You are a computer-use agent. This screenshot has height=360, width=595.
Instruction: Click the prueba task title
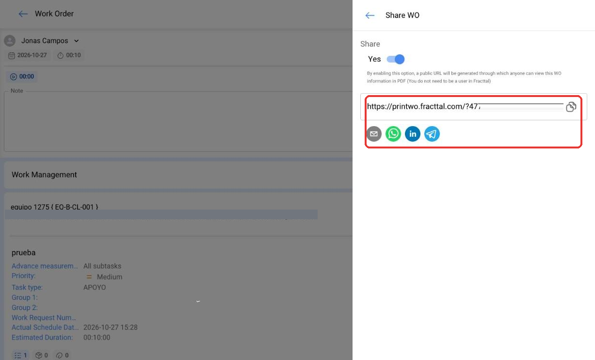(x=23, y=253)
